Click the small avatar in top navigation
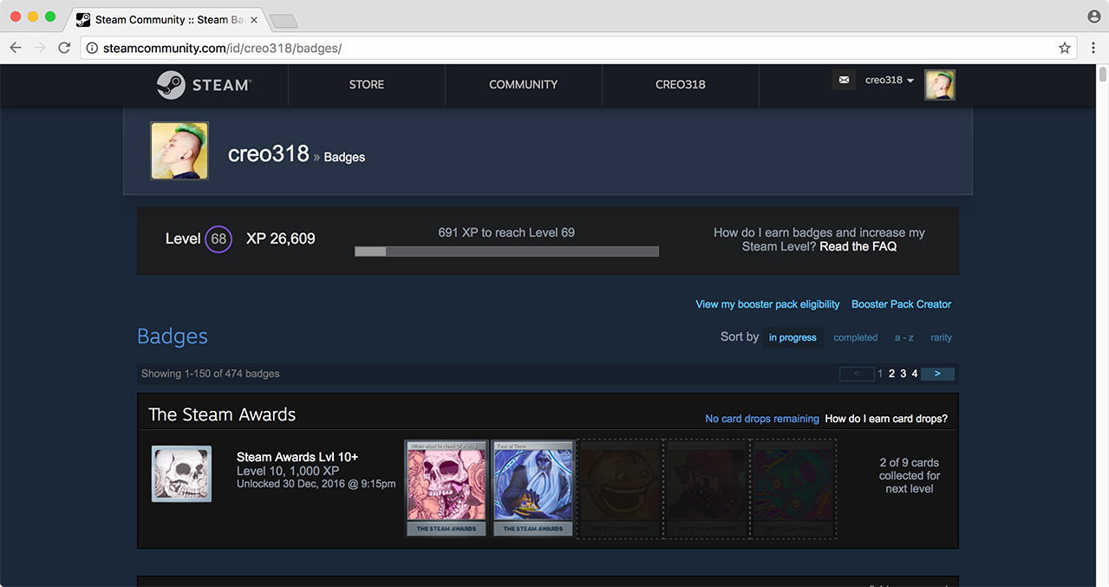The image size is (1109, 587). coord(939,85)
